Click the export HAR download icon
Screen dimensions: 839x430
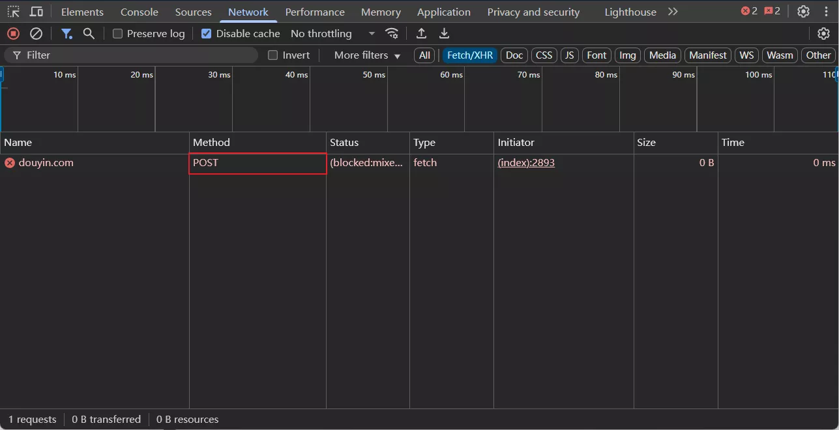coord(444,33)
